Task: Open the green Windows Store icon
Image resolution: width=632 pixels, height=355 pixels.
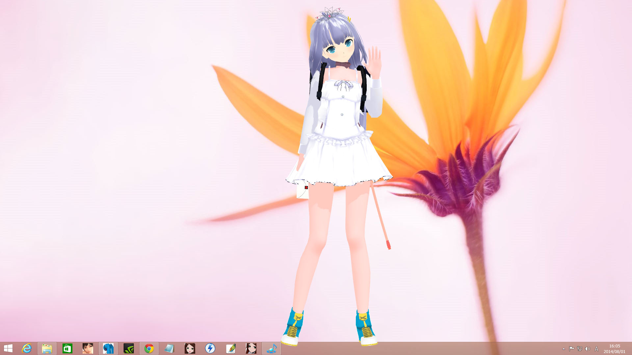Action: (67, 348)
